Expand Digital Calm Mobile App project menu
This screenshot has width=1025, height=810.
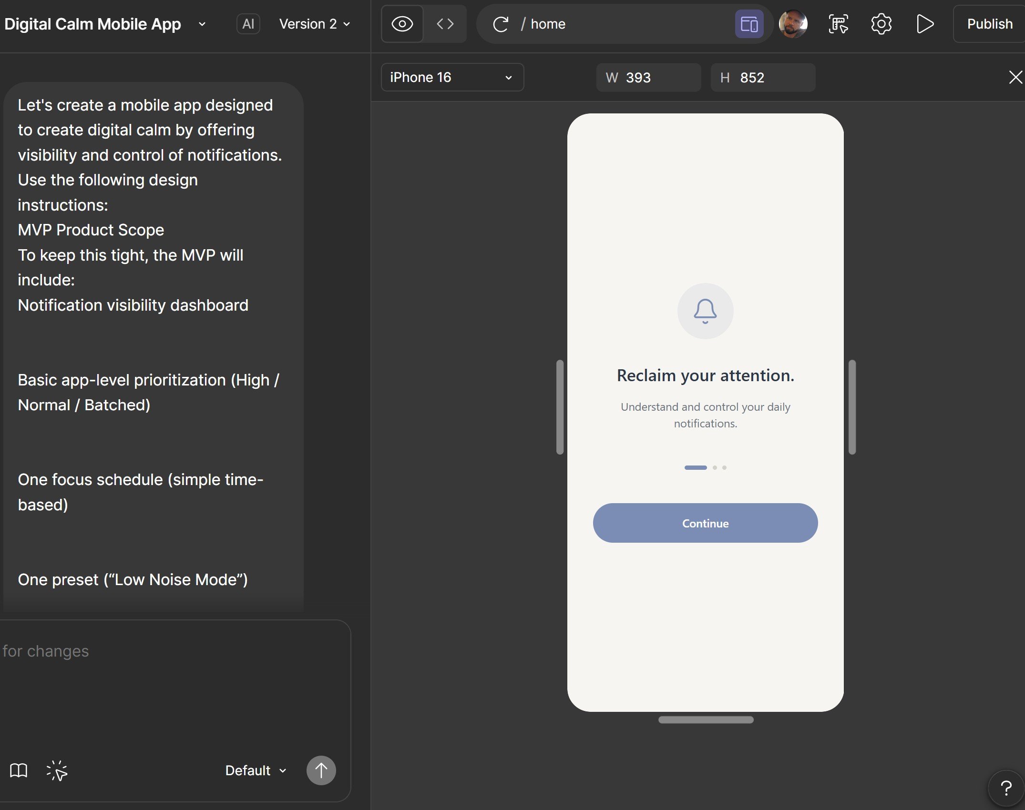(202, 24)
